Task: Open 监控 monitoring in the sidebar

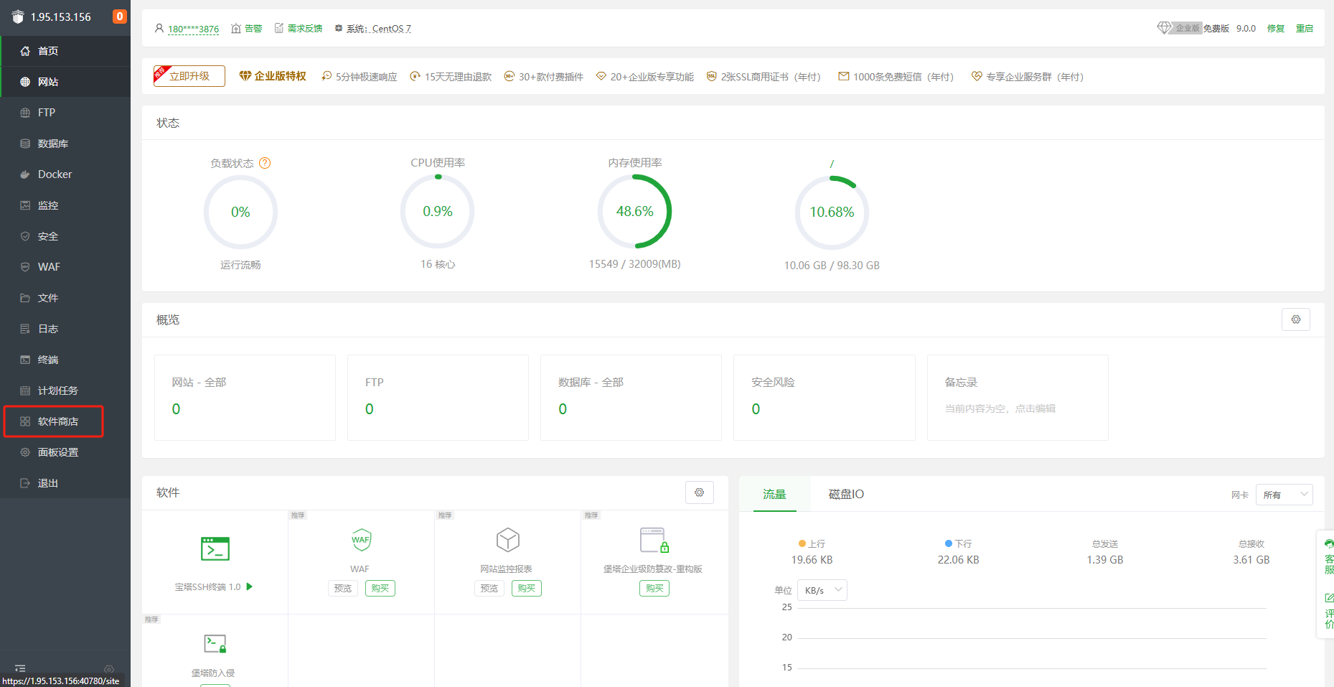Action: pos(65,205)
